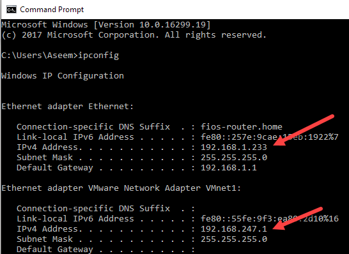Click the VMware Network Adapter VMnet1 heading
Image resolution: width=349 pixels, height=254 pixels.
[121, 188]
